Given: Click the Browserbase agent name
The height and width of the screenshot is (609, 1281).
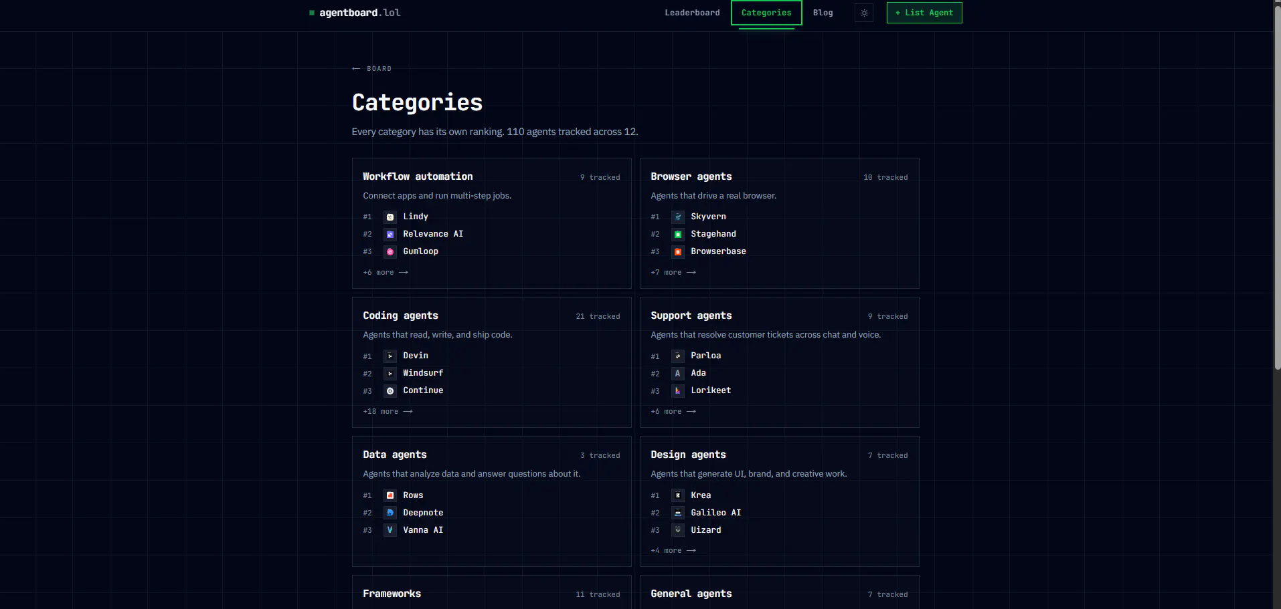Looking at the screenshot, I should 718,251.
